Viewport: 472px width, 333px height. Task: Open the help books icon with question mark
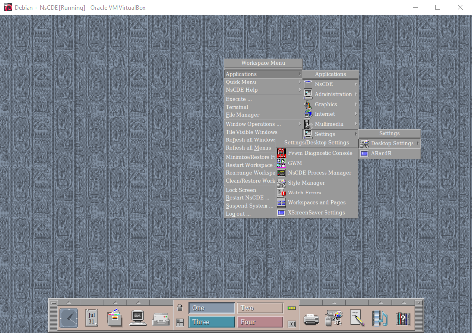click(403, 319)
